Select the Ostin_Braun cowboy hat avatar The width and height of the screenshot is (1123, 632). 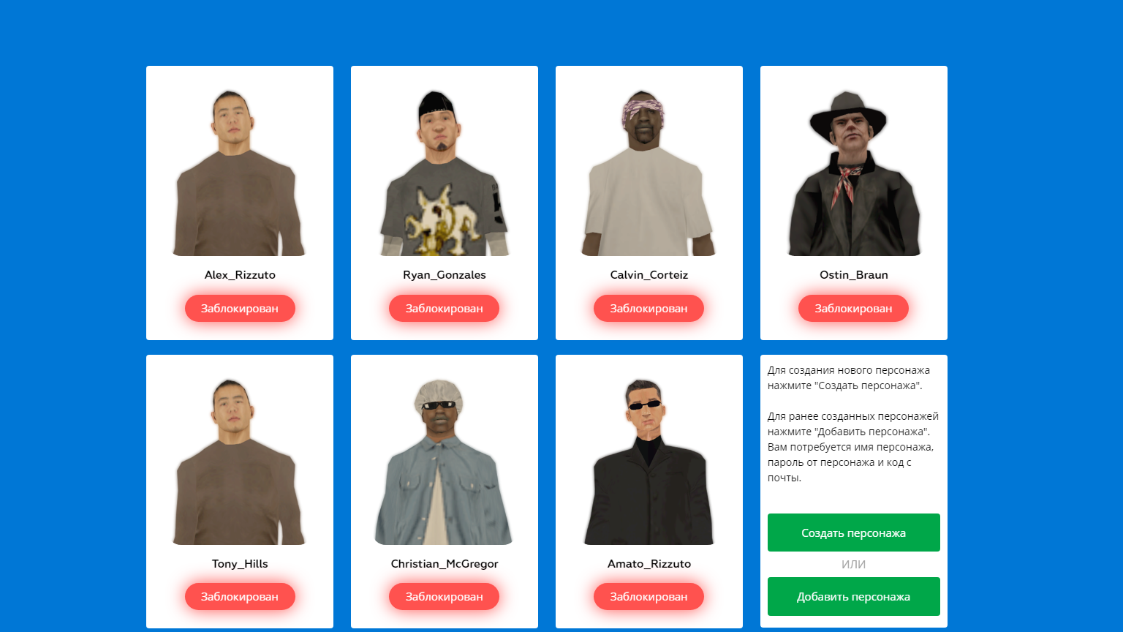click(854, 172)
